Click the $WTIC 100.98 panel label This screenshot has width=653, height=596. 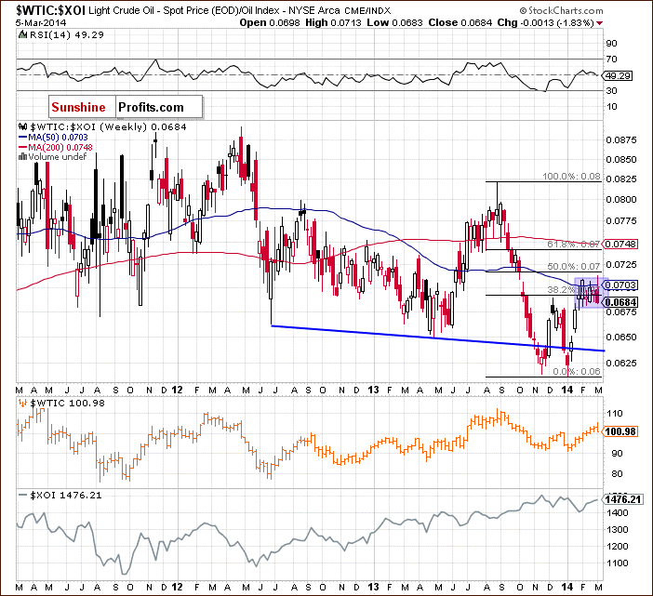point(68,403)
